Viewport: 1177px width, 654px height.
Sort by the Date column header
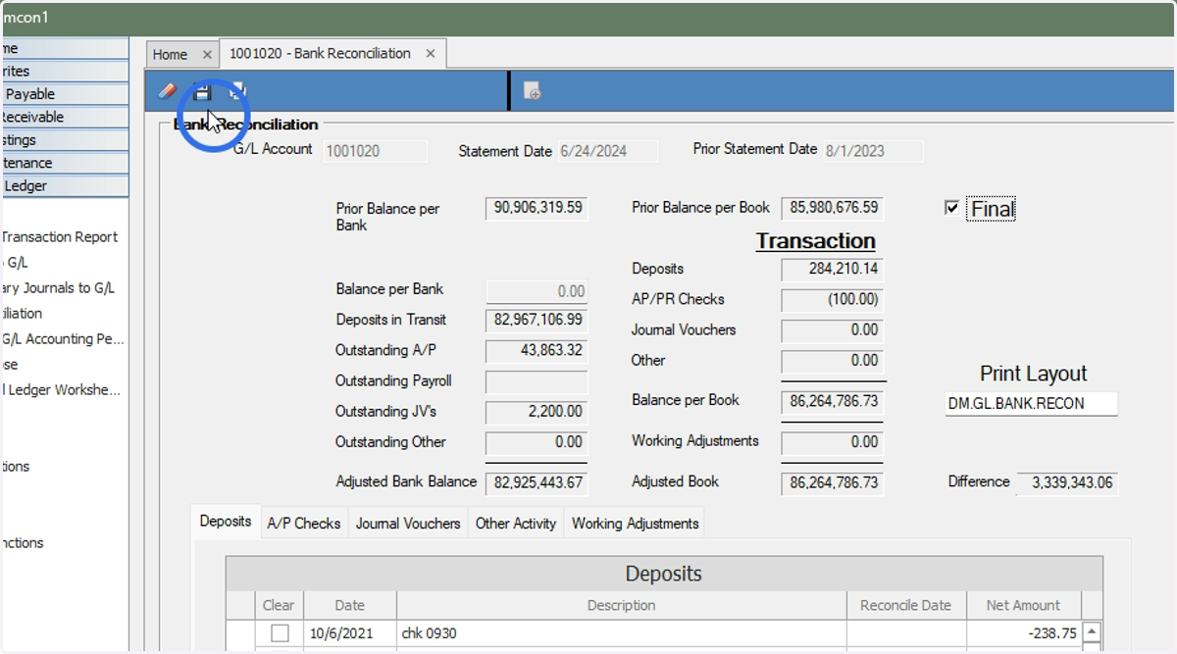click(349, 605)
